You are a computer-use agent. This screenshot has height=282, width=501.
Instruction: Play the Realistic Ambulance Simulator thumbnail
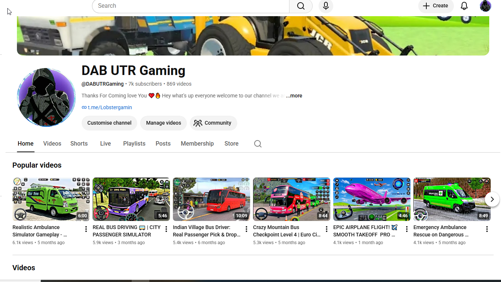pos(51,199)
